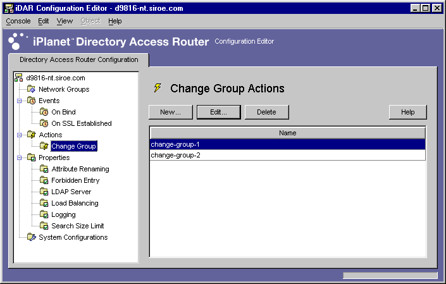Open the Console menu
Screen dimensions: 446x284
point(18,21)
